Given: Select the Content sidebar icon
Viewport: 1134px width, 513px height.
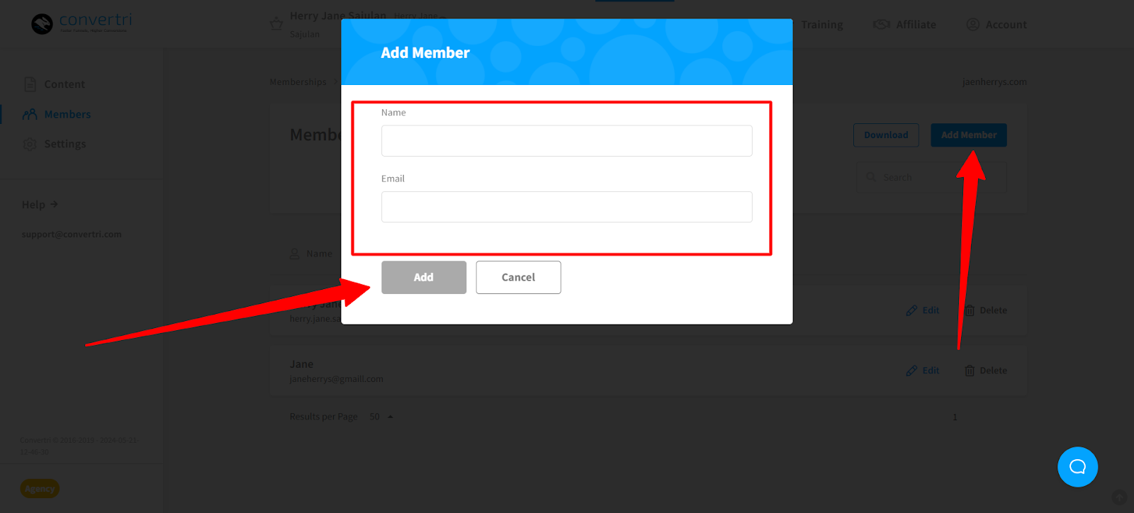Looking at the screenshot, I should (30, 84).
